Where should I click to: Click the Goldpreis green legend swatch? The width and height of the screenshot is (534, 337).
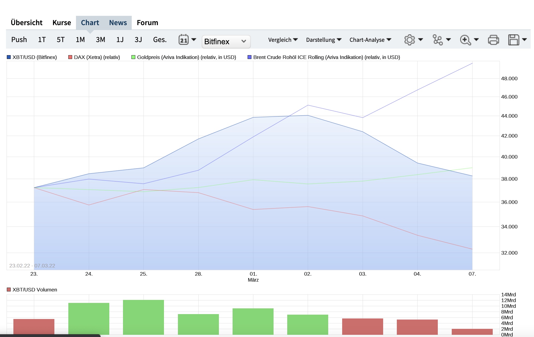[133, 57]
